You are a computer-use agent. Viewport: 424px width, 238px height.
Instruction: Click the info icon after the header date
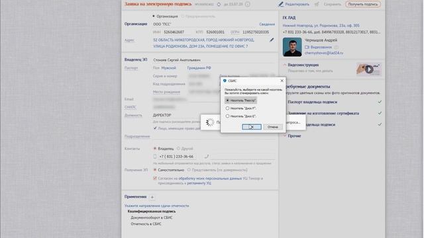point(247,5)
